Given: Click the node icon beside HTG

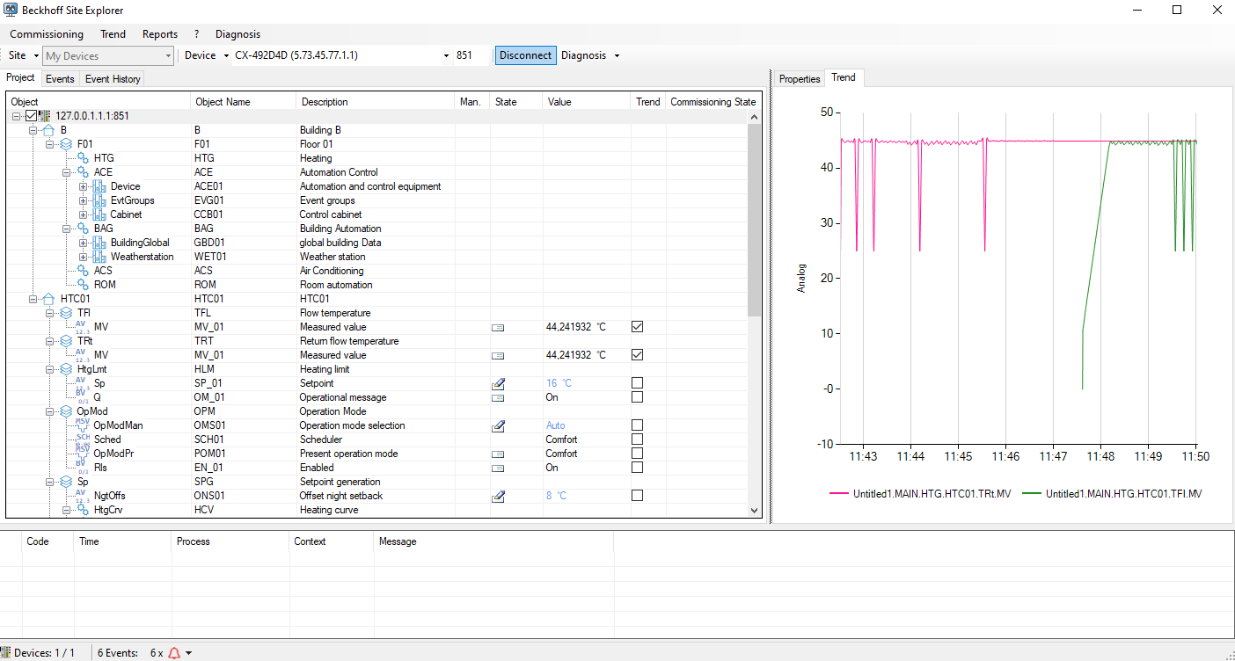Looking at the screenshot, I should point(82,158).
